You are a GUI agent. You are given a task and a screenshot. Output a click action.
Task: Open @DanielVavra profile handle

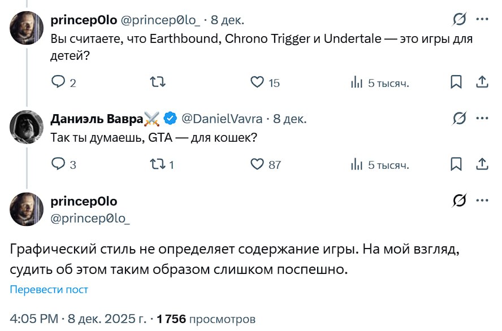point(222,119)
